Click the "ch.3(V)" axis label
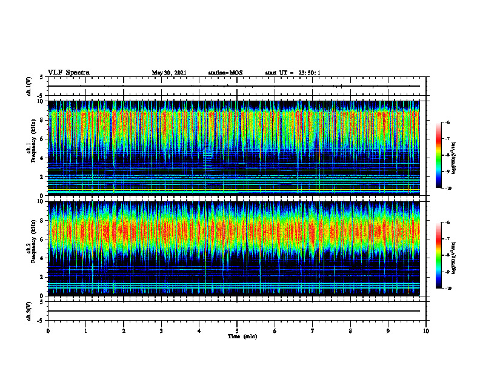Image resolution: width=480 pixels, height=371 pixels. [x=29, y=311]
